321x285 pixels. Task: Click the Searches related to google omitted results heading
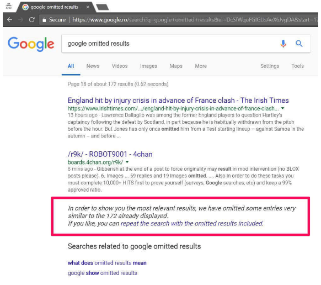click(134, 246)
